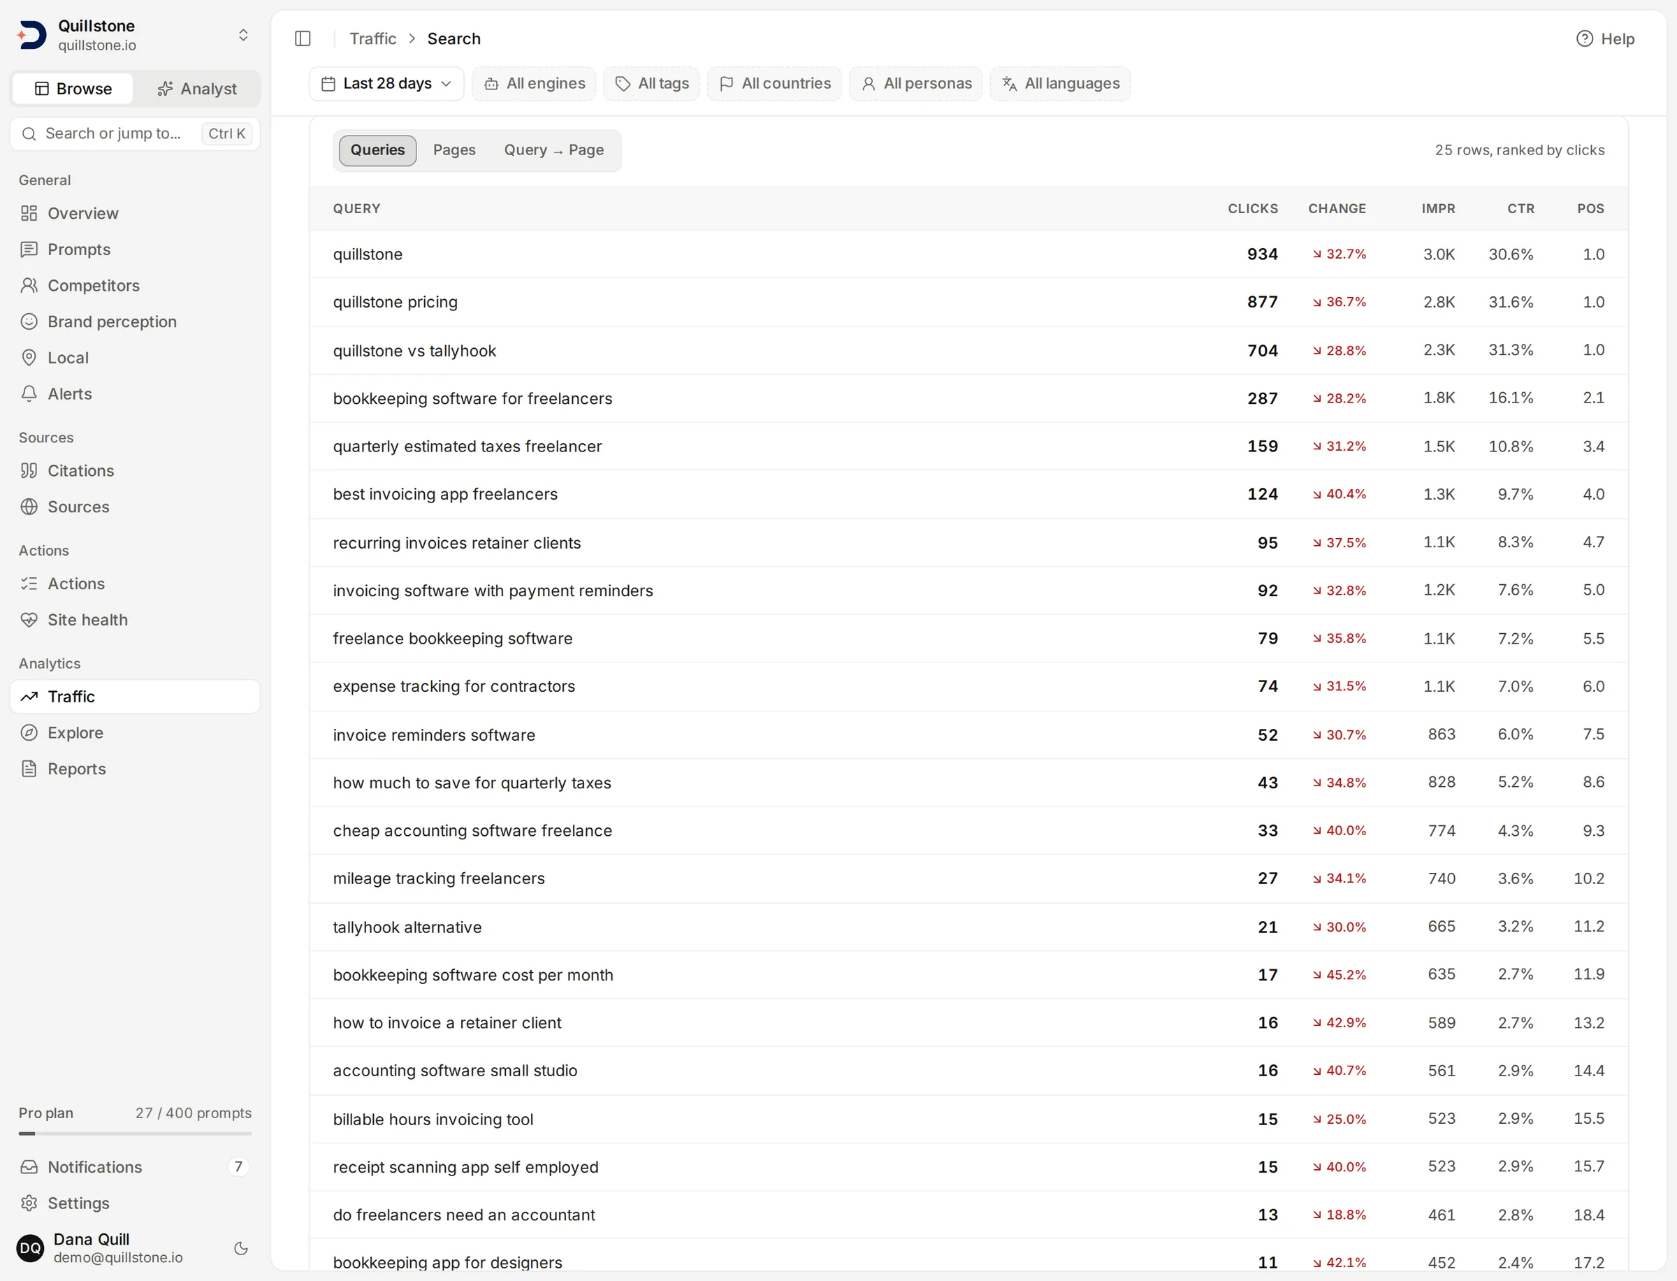Expand the Quillstone workspace switcher
The image size is (1677, 1281).
pos(135,35)
